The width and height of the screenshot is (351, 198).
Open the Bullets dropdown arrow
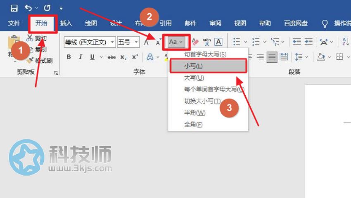246,42
